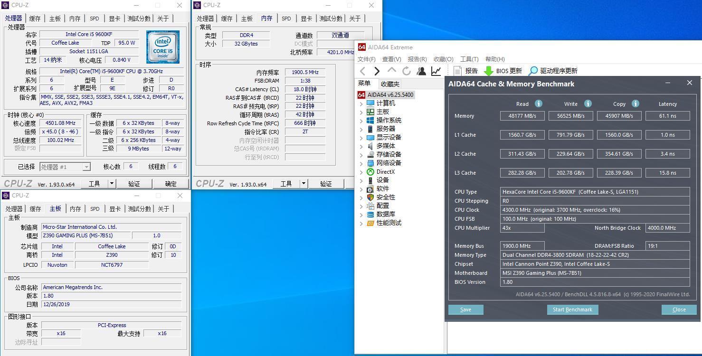The height and width of the screenshot is (356, 702).
Task: Select the 操作系统 Windows logo icon
Action: [370, 120]
